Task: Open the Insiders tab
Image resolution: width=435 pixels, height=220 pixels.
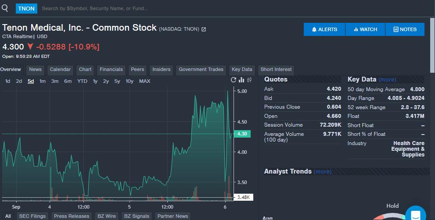Action: (162, 70)
